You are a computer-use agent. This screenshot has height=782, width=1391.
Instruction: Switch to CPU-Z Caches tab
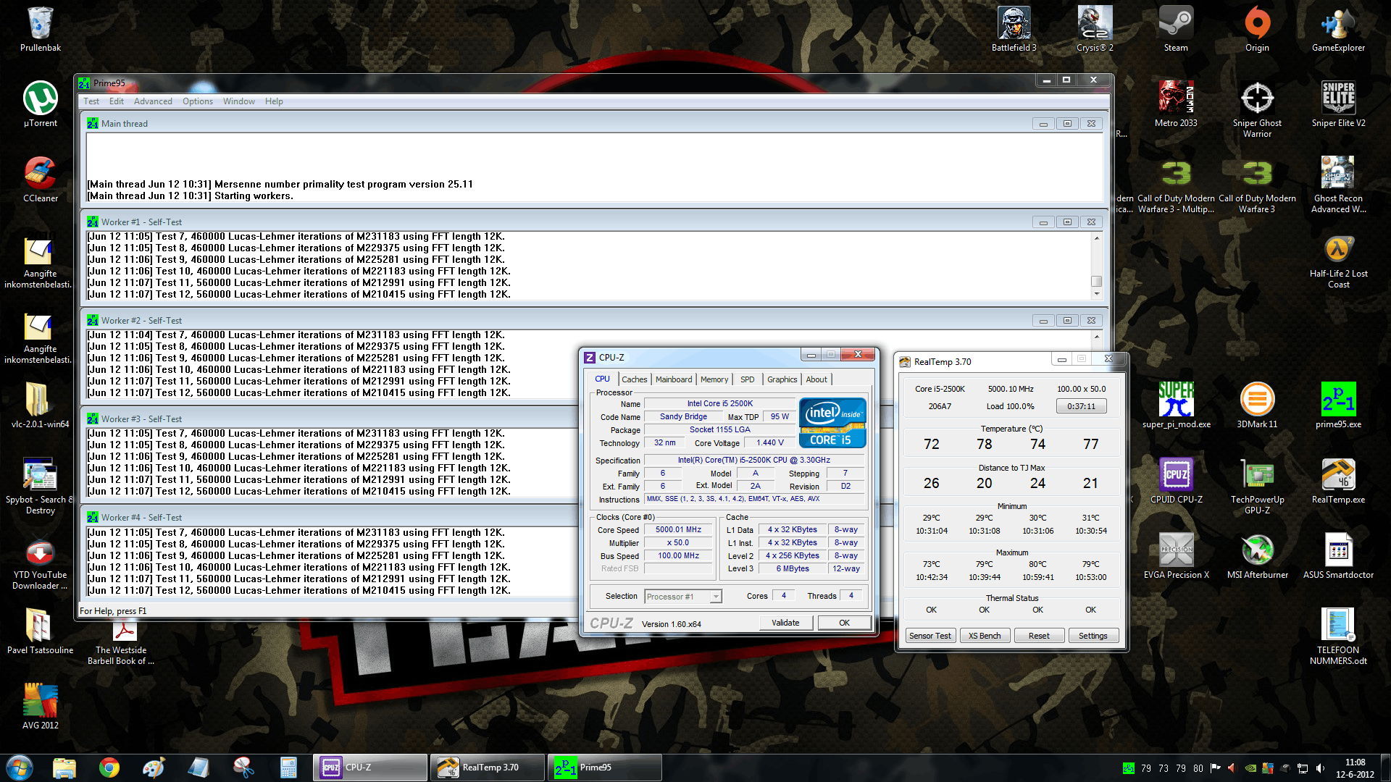point(634,379)
